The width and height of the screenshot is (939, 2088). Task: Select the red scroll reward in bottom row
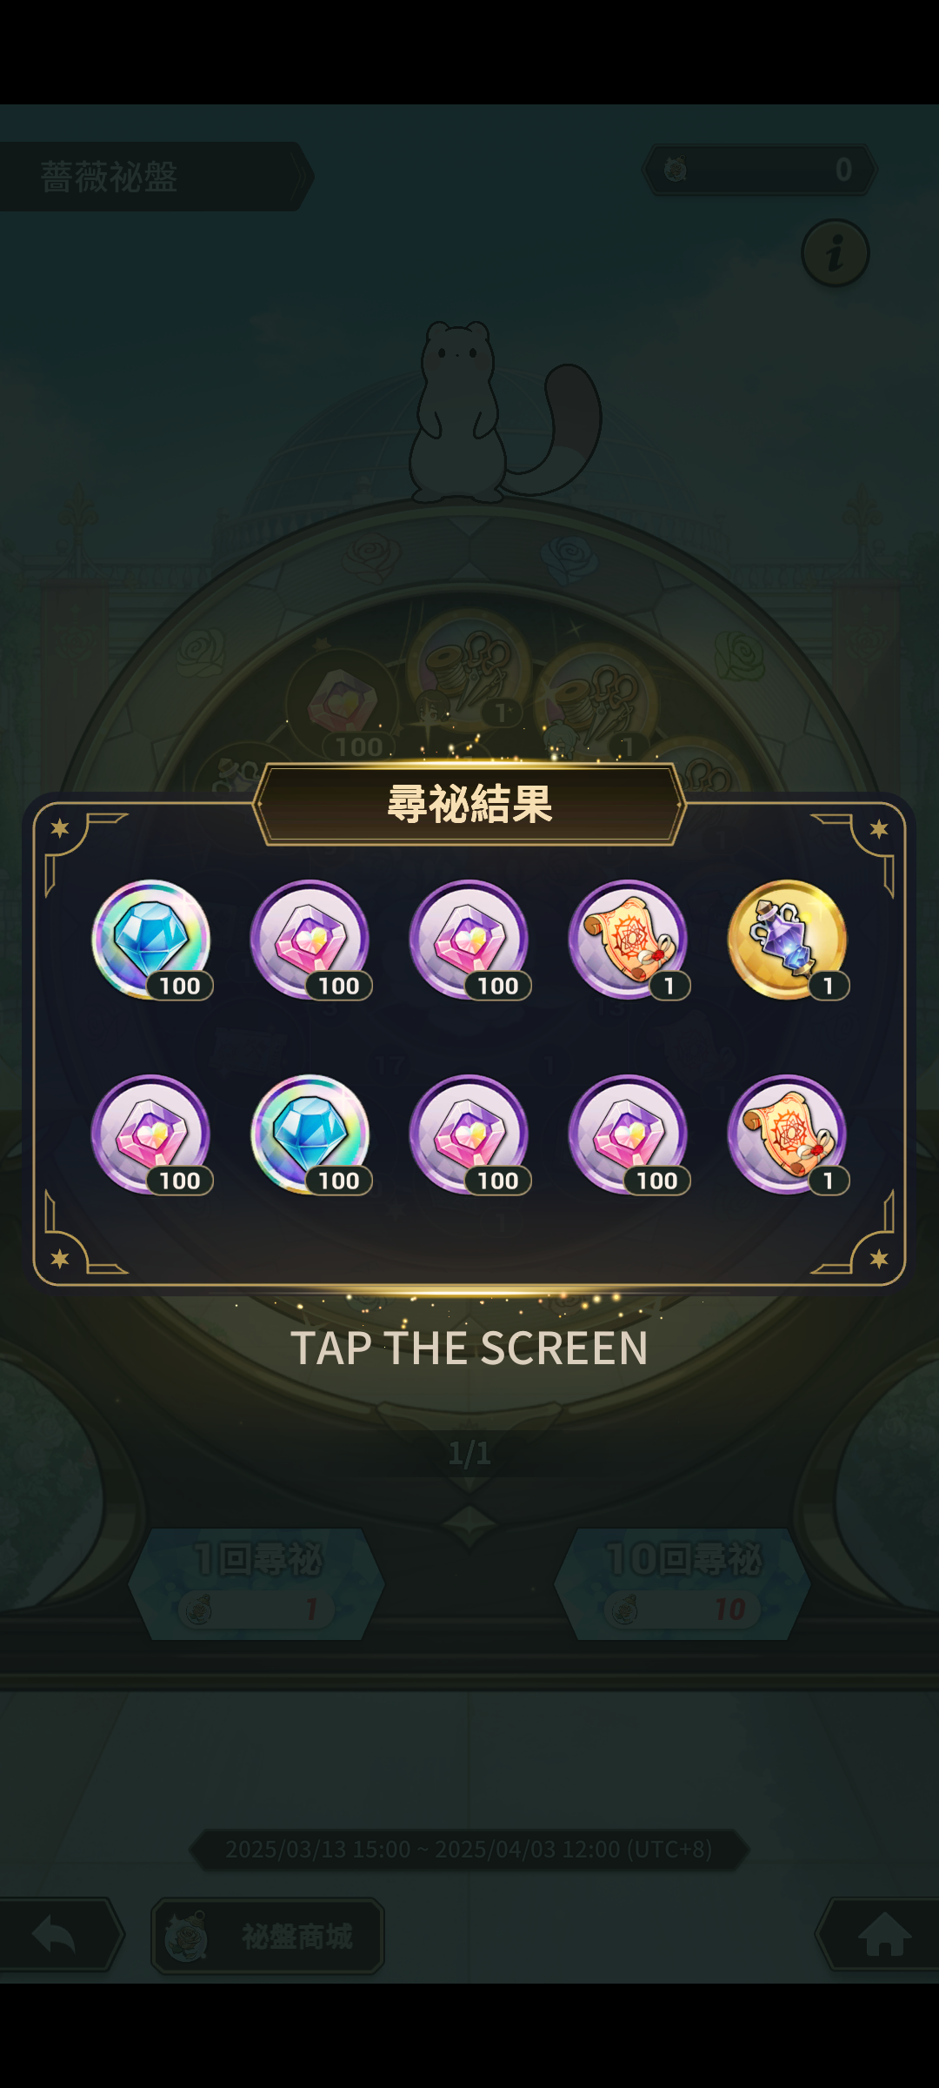pos(788,1134)
